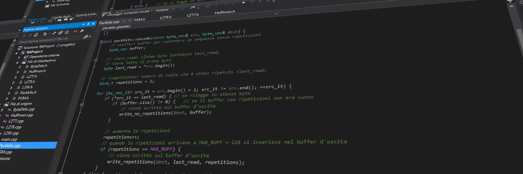
Task: Open LZ77.h in Solution Explorer tree
Action: (x=32, y=76)
